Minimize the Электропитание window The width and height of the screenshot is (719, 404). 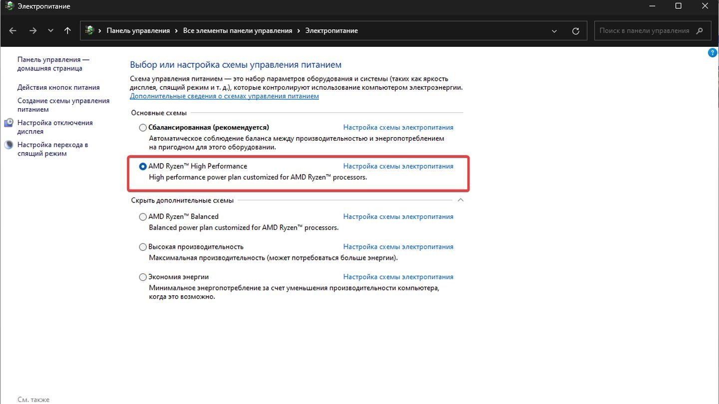click(653, 6)
